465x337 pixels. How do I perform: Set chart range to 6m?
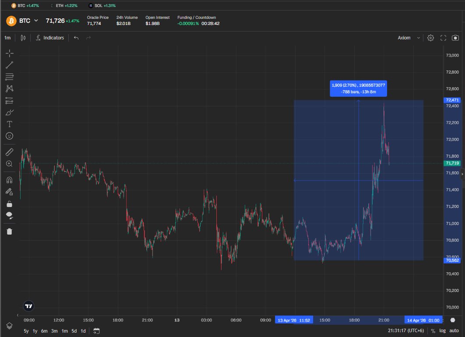coord(44,331)
